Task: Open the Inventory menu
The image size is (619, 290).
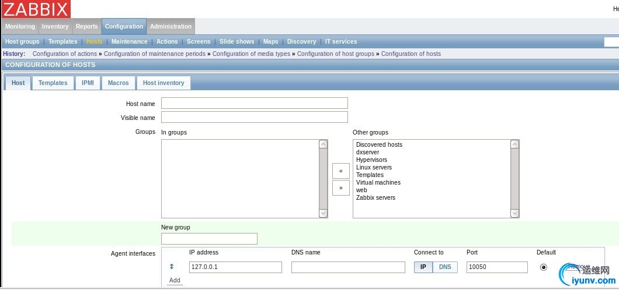Action: pos(55,26)
